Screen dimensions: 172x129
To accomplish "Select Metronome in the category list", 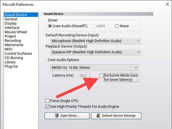I will 14,45.
